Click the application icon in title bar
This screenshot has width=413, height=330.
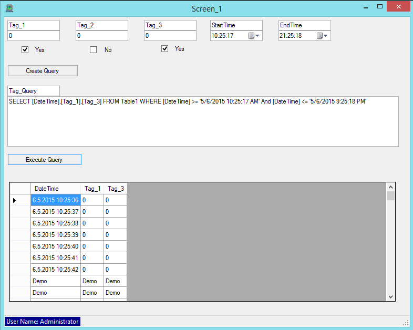point(9,8)
